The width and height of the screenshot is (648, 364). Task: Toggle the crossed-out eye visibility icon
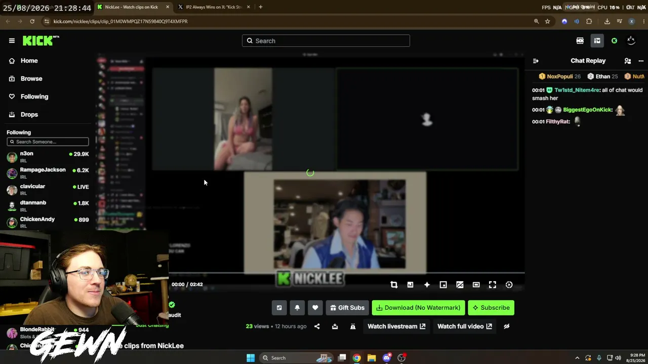[506, 327]
